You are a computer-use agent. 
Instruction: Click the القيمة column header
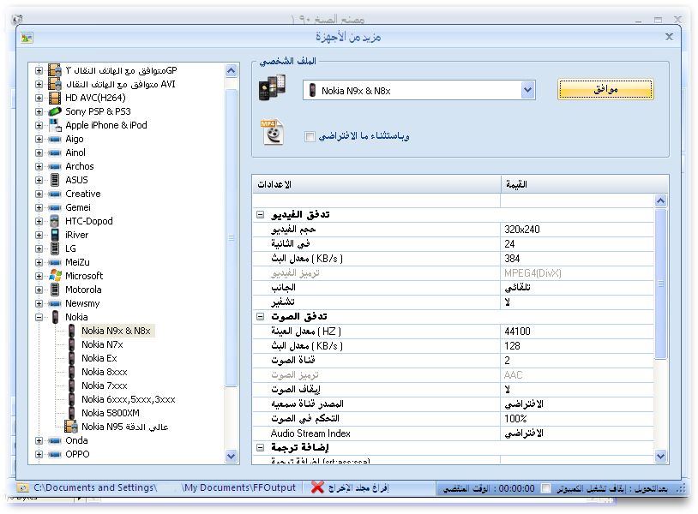(x=585, y=184)
